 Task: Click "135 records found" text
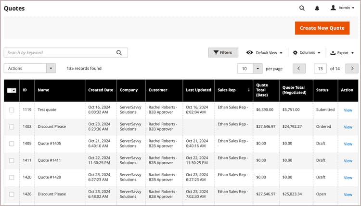coord(84,68)
